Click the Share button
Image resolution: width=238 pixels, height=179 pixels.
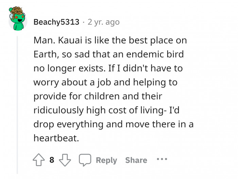136,160
